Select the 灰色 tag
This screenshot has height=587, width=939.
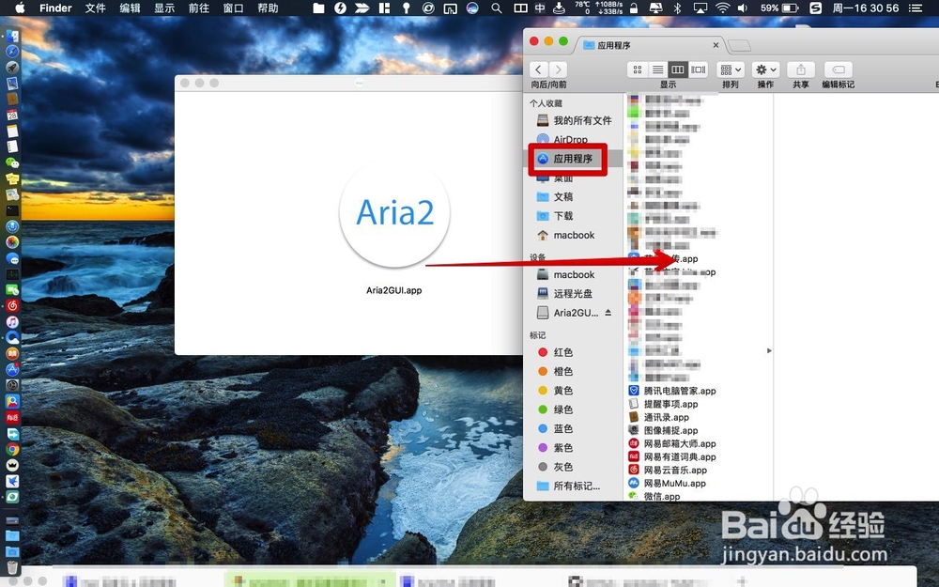click(562, 467)
